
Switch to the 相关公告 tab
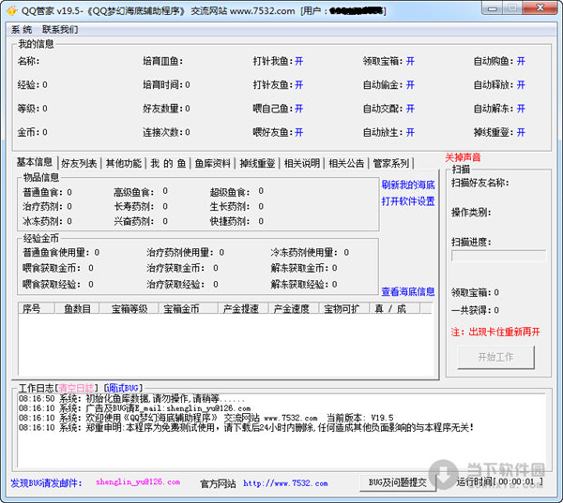(346, 164)
